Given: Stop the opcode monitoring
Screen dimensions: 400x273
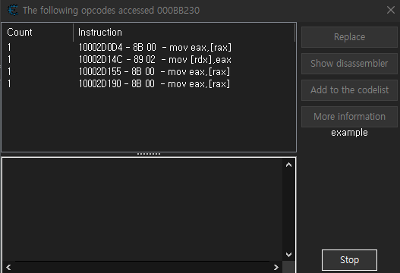Looking at the screenshot, I should (x=349, y=260).
